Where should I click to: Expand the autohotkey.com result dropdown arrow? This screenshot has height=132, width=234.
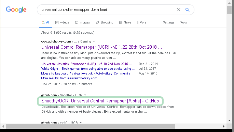tap(94, 41)
